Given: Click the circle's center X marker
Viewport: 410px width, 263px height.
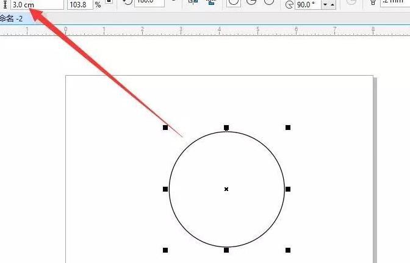Looking at the screenshot, I should [x=226, y=189].
